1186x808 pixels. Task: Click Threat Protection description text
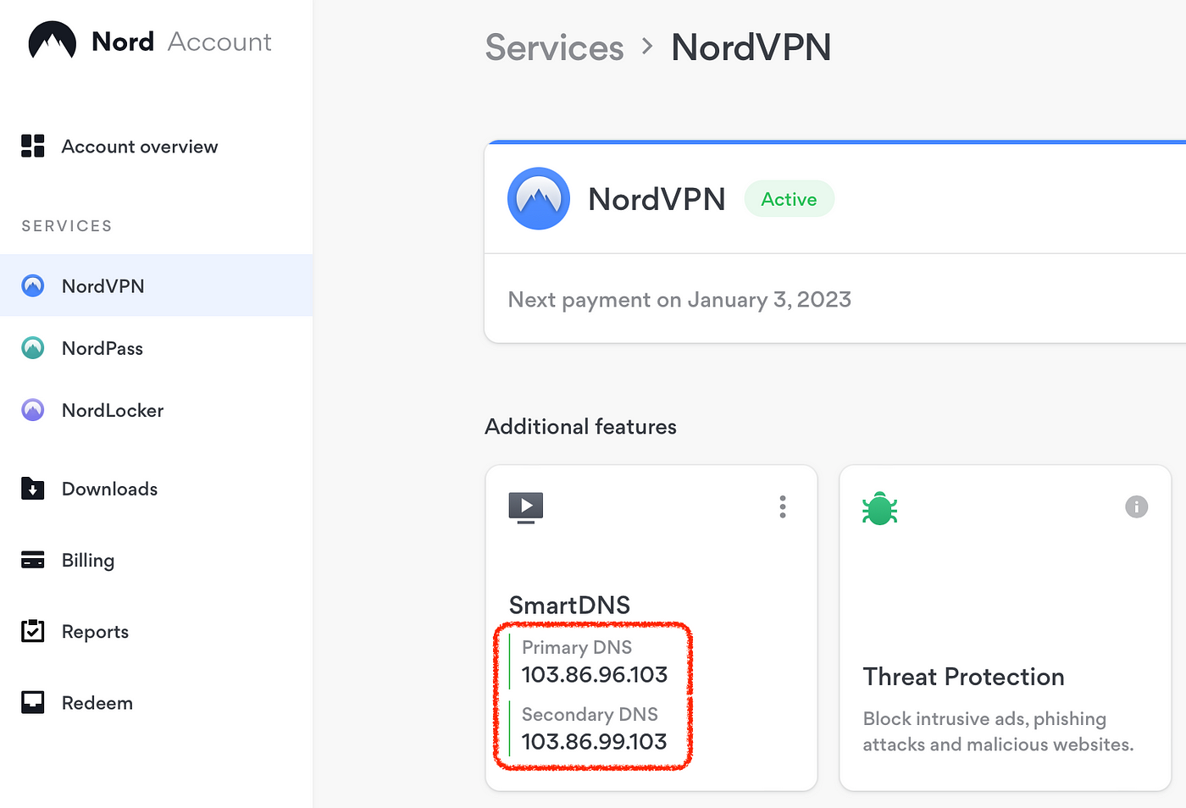(998, 731)
